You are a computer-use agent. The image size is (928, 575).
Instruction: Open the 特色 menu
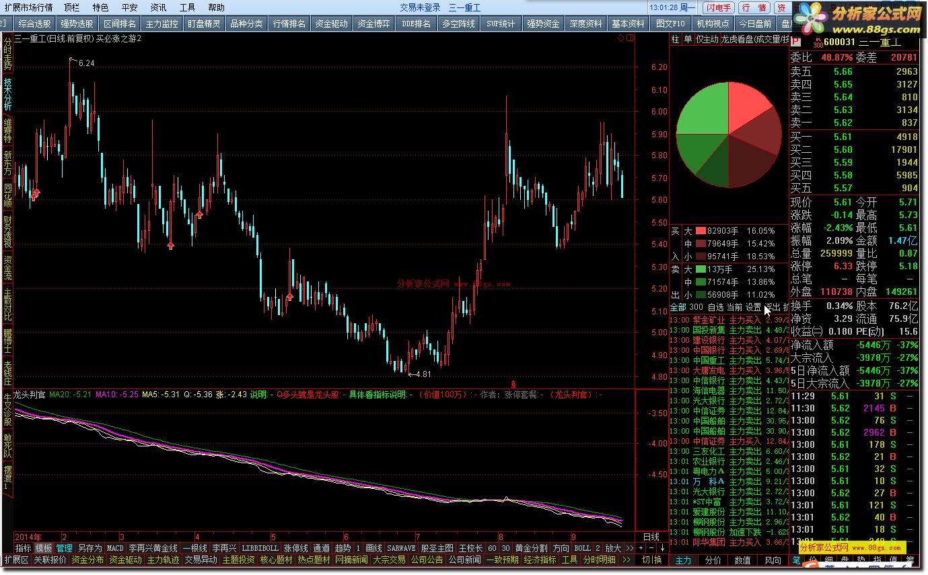100,7
